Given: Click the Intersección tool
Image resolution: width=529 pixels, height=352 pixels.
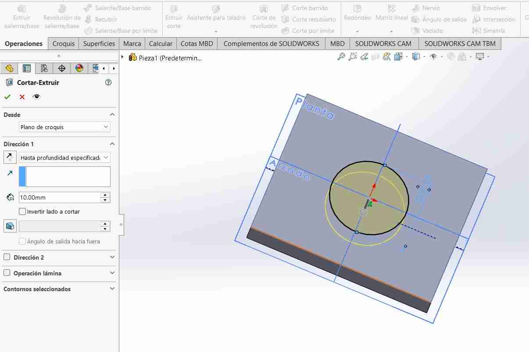Looking at the screenshot, I should [494, 19].
